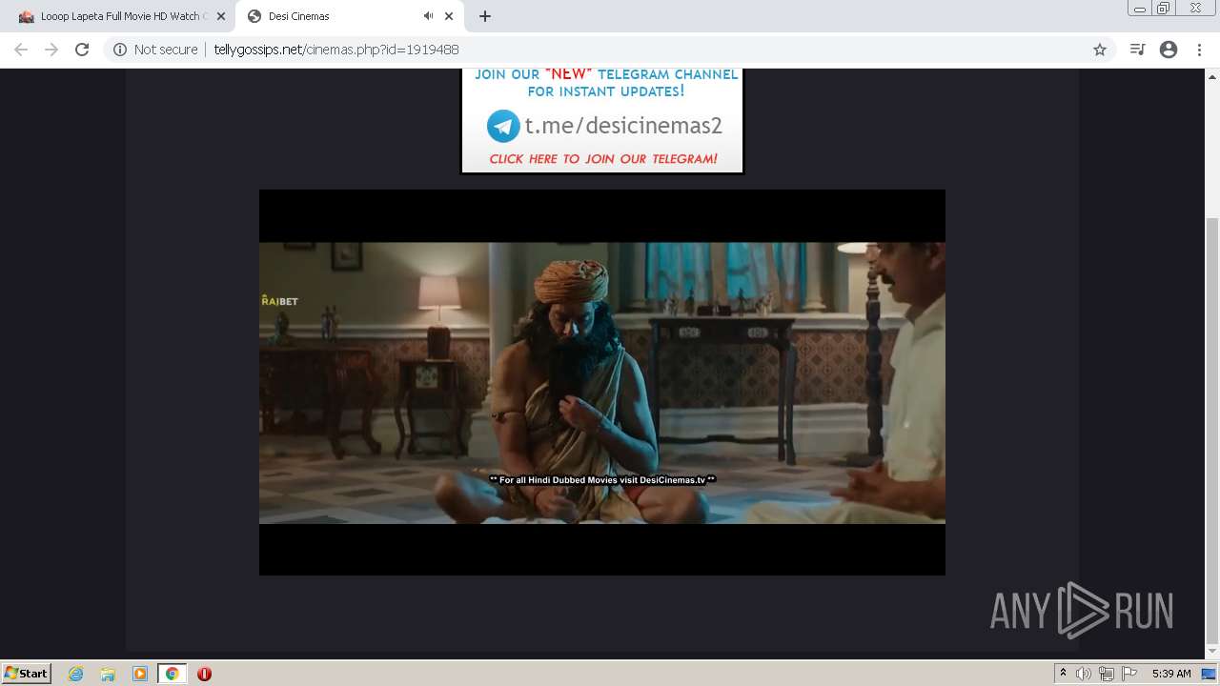Open a new browser tab

(x=485, y=16)
